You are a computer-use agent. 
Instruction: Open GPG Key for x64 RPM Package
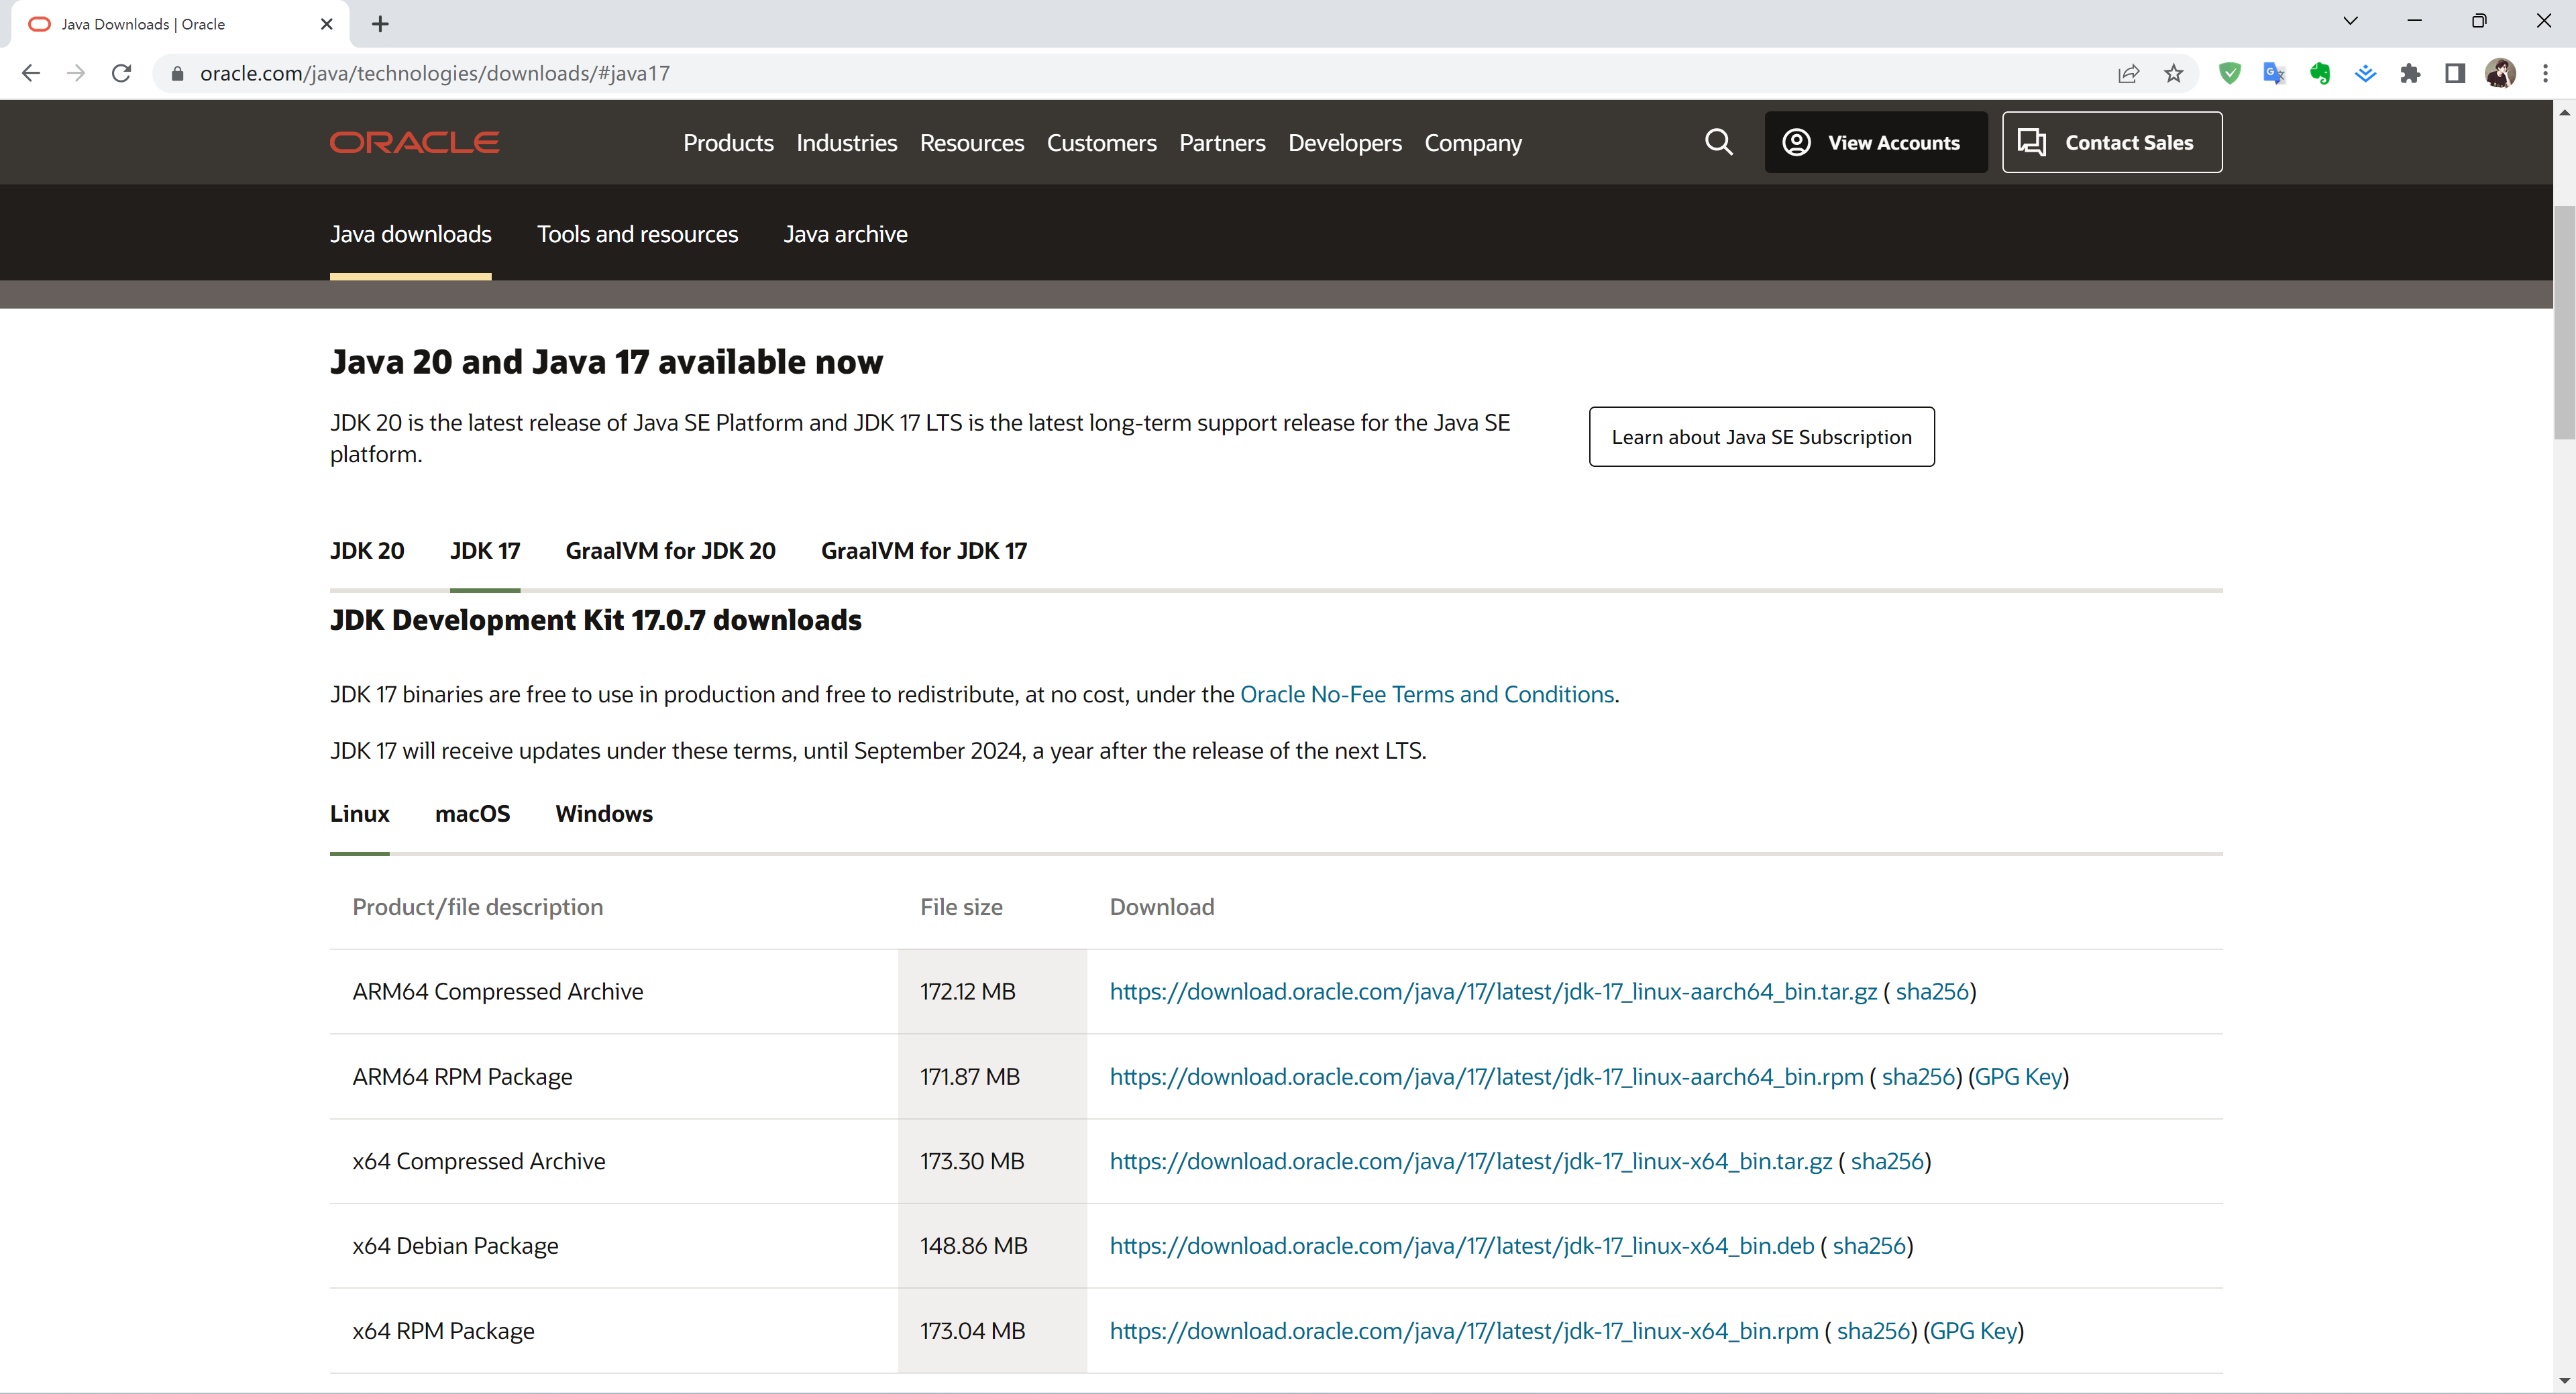coord(1973,1330)
